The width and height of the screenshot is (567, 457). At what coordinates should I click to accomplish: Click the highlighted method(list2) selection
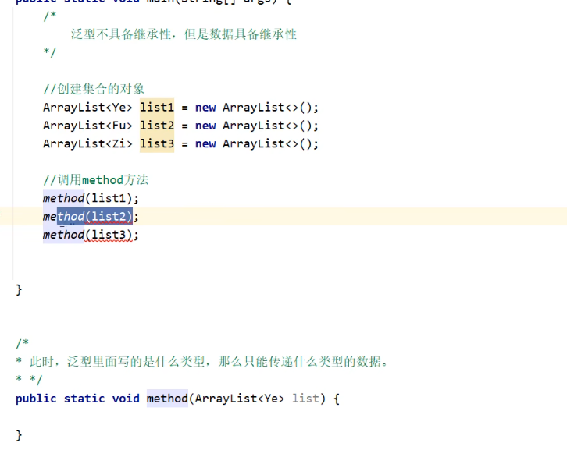[x=94, y=216]
